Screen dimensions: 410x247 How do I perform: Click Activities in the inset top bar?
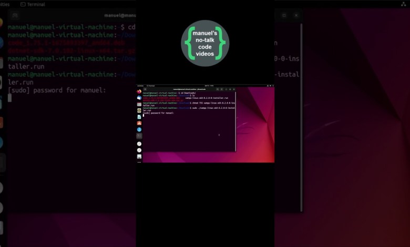[x=140, y=85]
